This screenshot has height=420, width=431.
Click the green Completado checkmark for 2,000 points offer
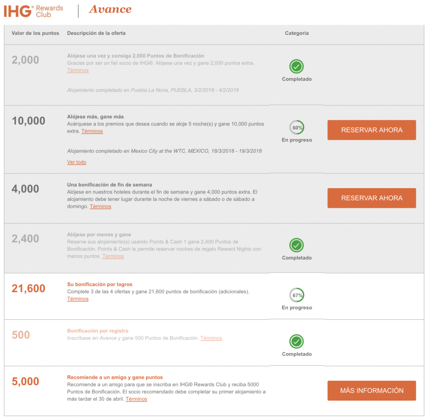pos(296,66)
